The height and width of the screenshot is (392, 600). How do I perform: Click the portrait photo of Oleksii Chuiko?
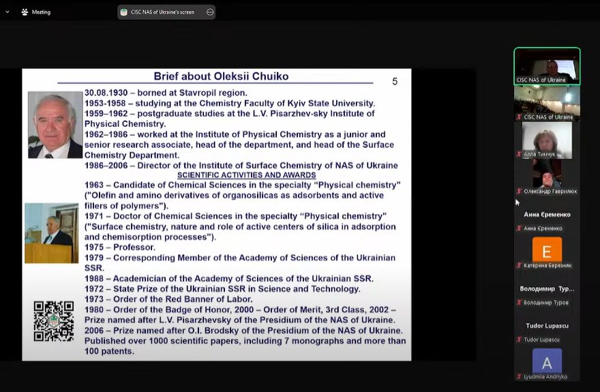[x=55, y=125]
